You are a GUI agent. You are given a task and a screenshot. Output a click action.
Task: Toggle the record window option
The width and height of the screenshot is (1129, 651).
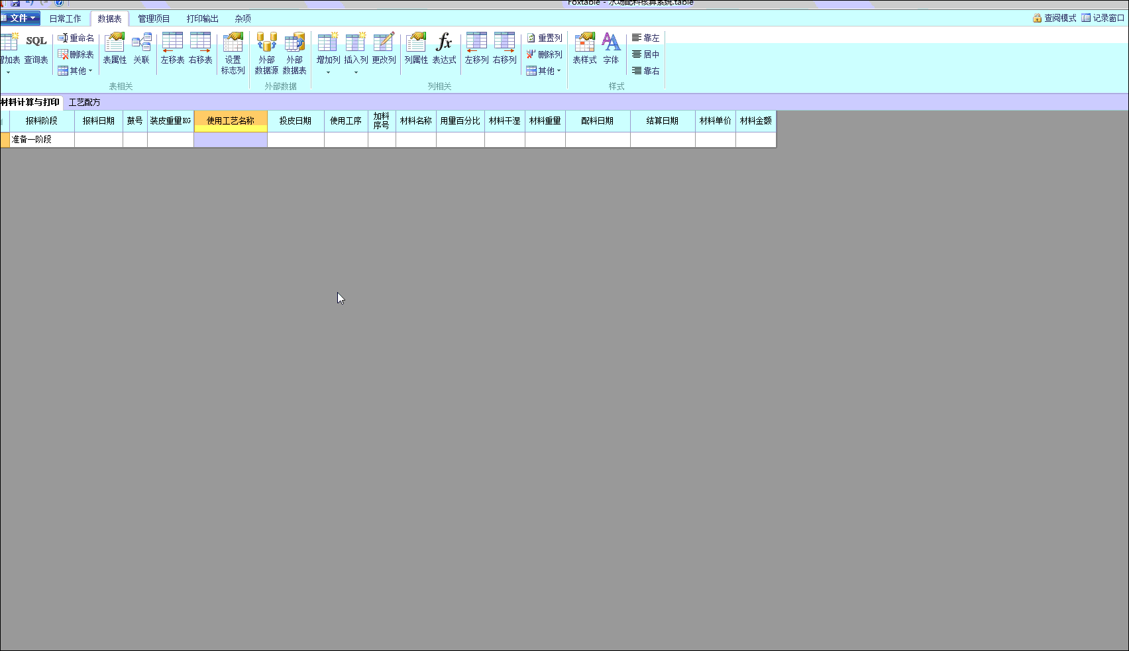[1102, 18]
